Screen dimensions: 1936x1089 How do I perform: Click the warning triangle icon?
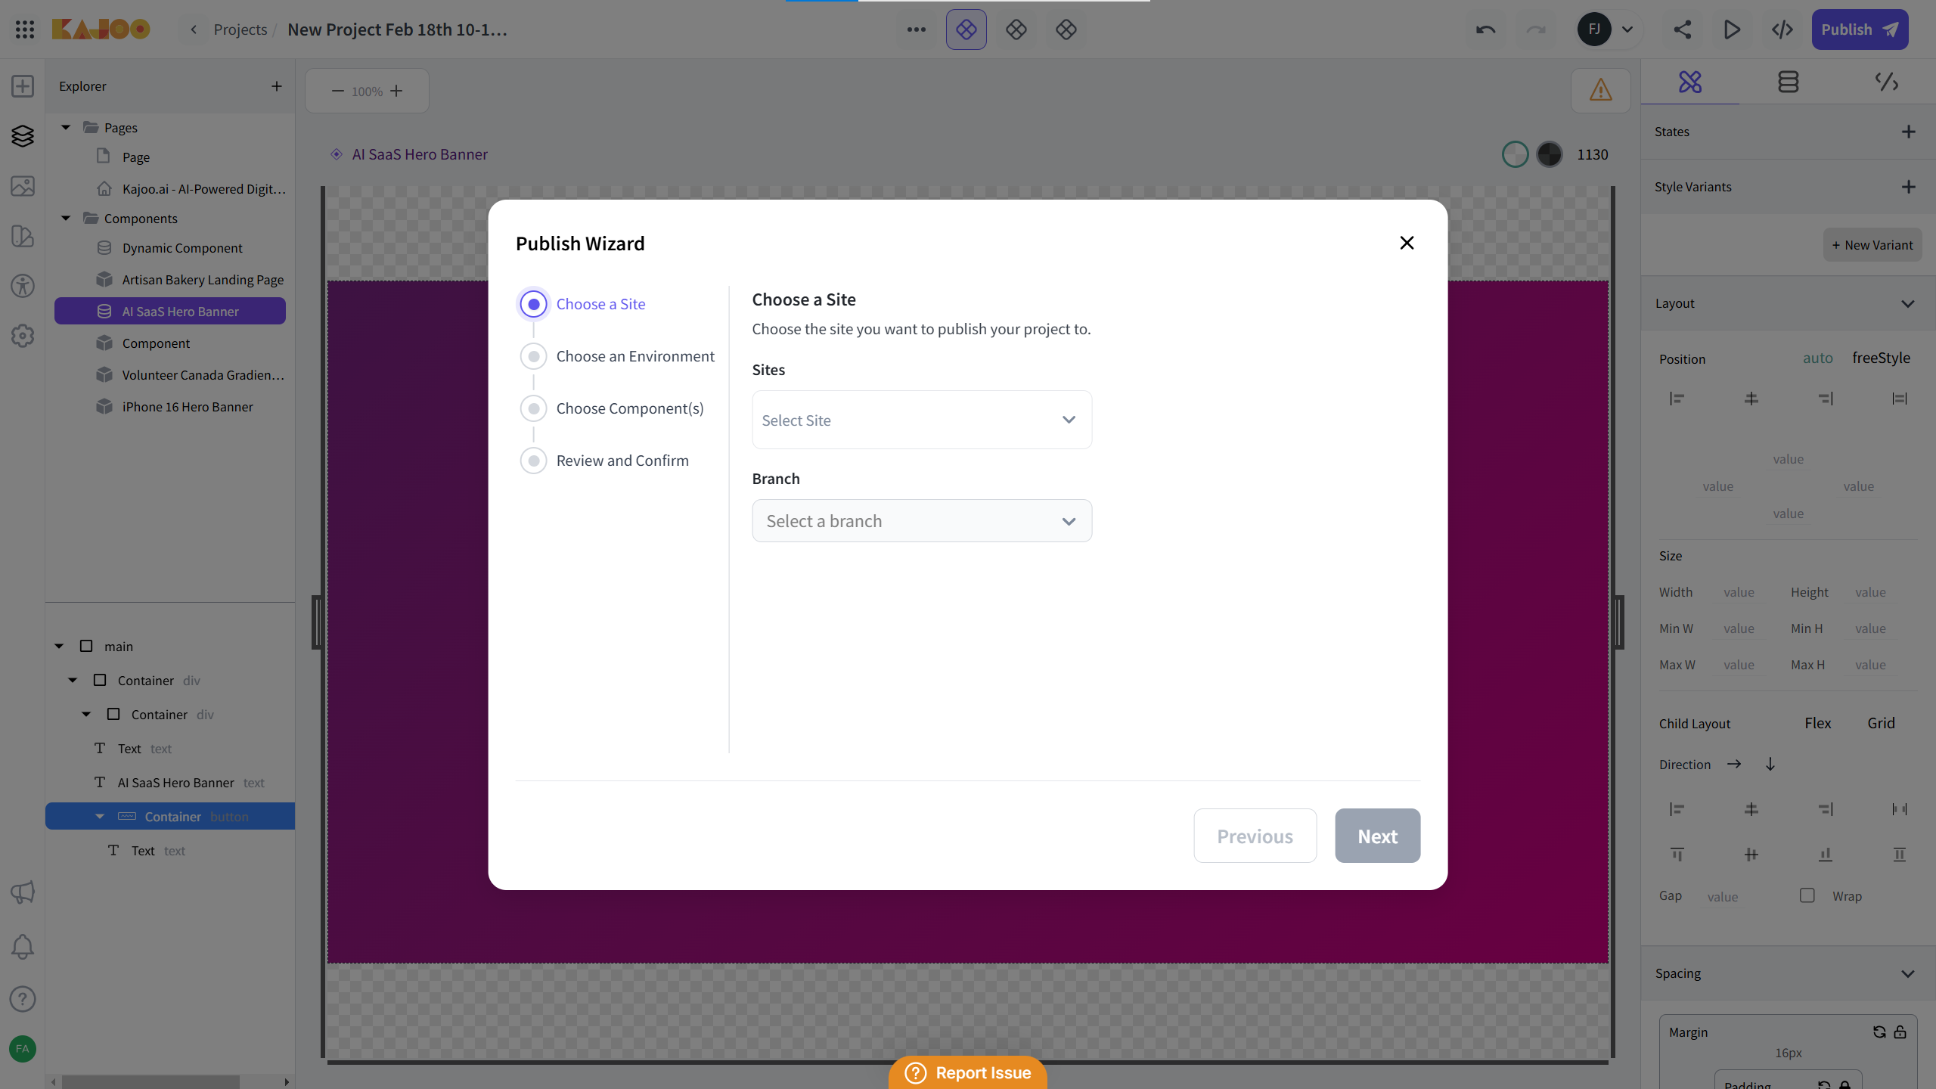click(1600, 91)
